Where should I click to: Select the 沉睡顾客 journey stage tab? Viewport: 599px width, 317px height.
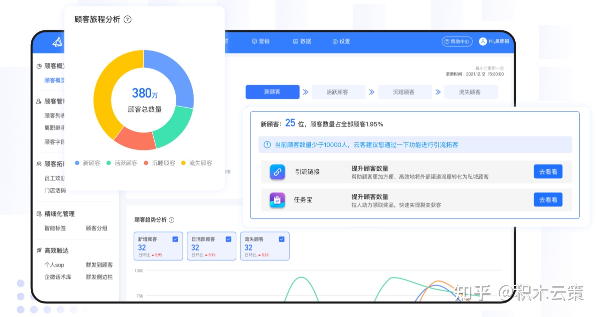click(x=405, y=92)
